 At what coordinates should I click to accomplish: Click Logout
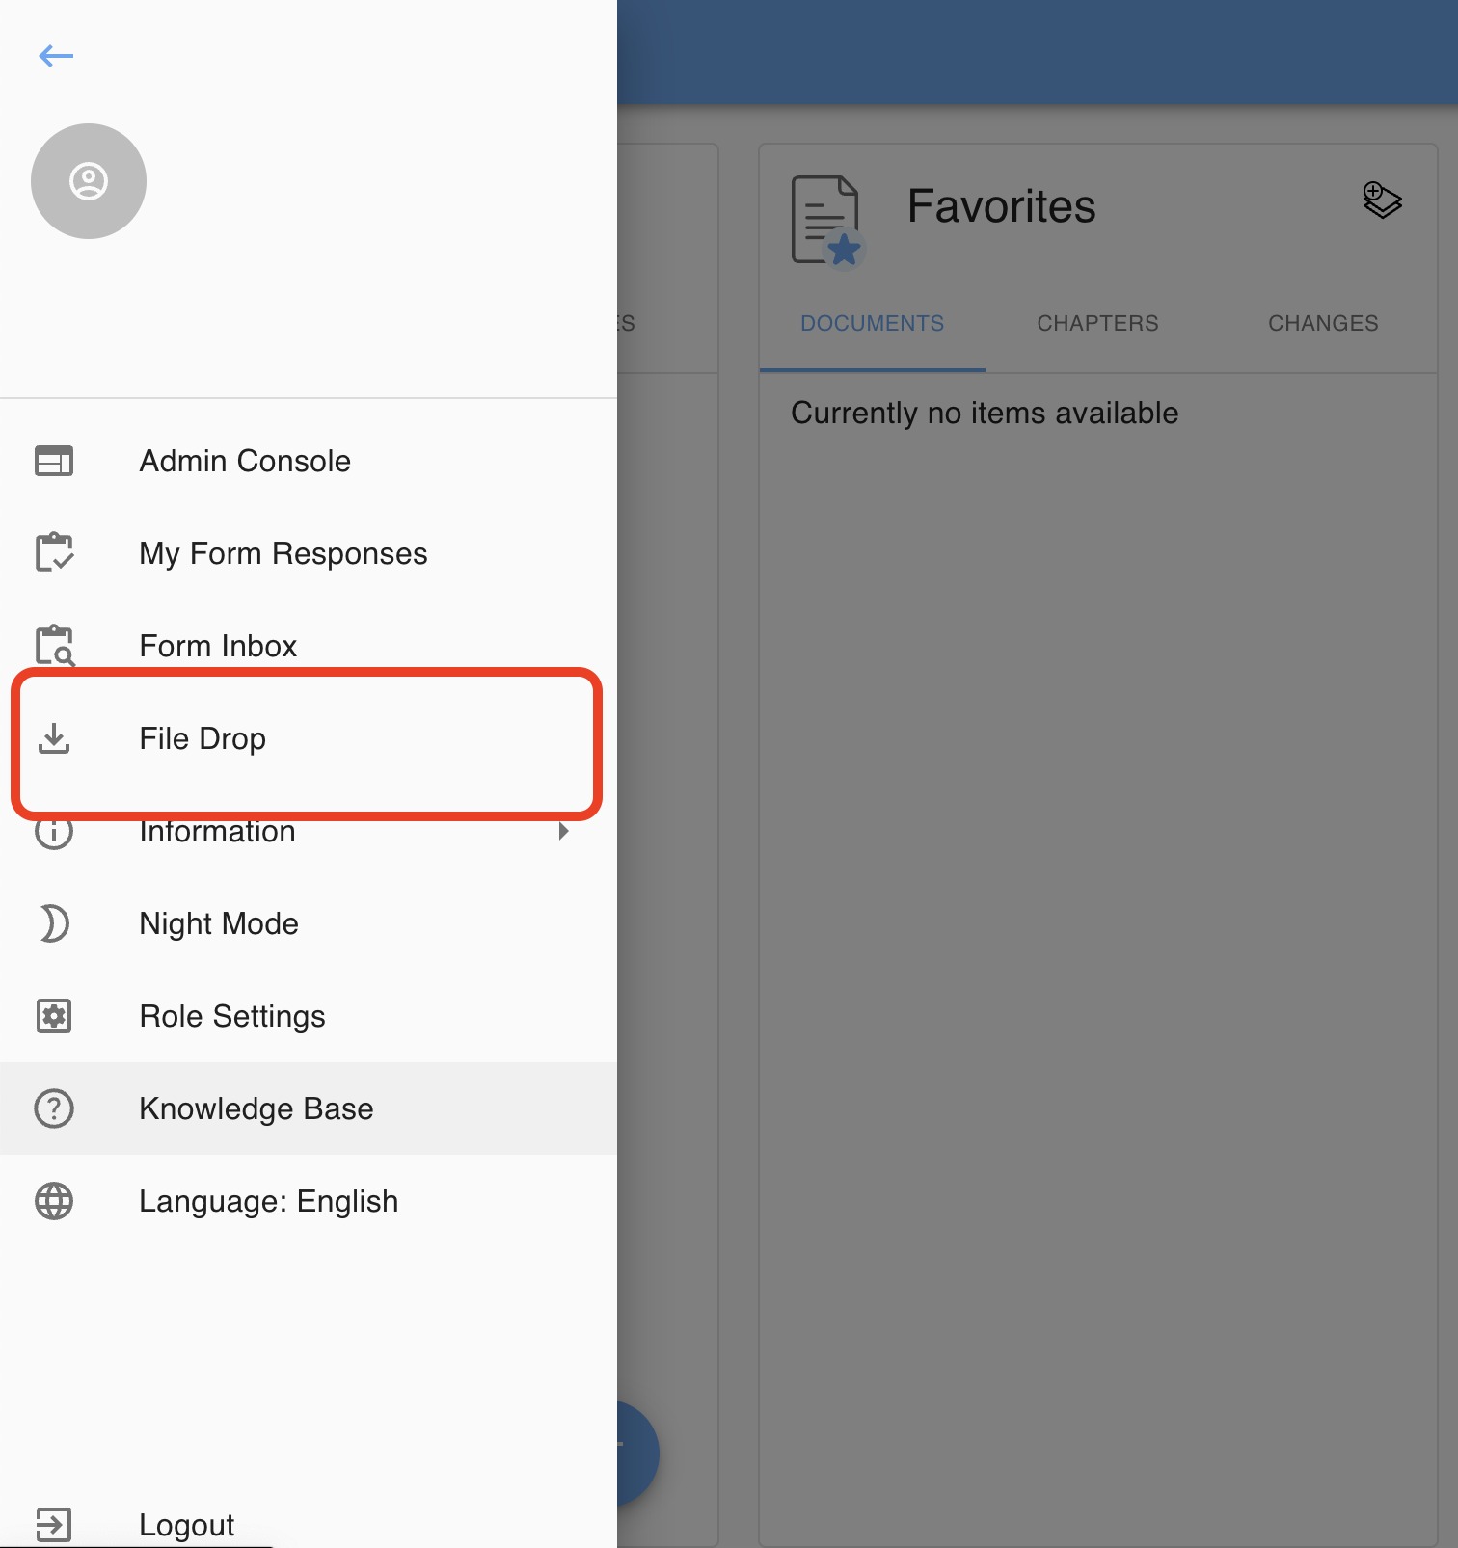pyautogui.click(x=186, y=1525)
